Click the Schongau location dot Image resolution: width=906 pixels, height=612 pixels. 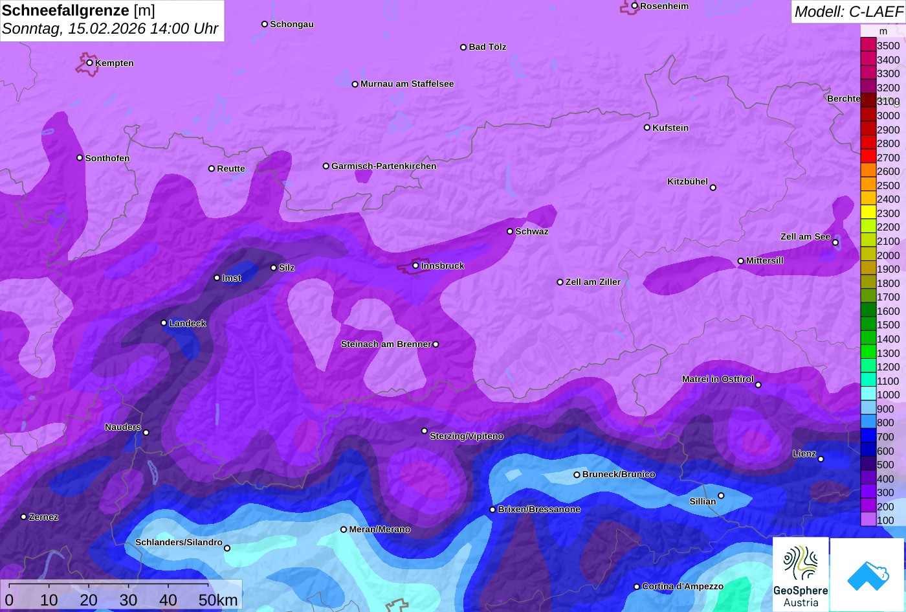[x=265, y=24]
